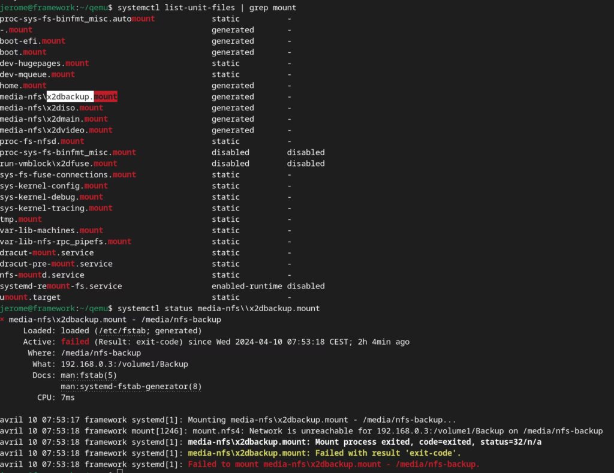The image size is (614, 473).
Task: Click the dracut-pre-mount.service entry
Action: click(56, 264)
